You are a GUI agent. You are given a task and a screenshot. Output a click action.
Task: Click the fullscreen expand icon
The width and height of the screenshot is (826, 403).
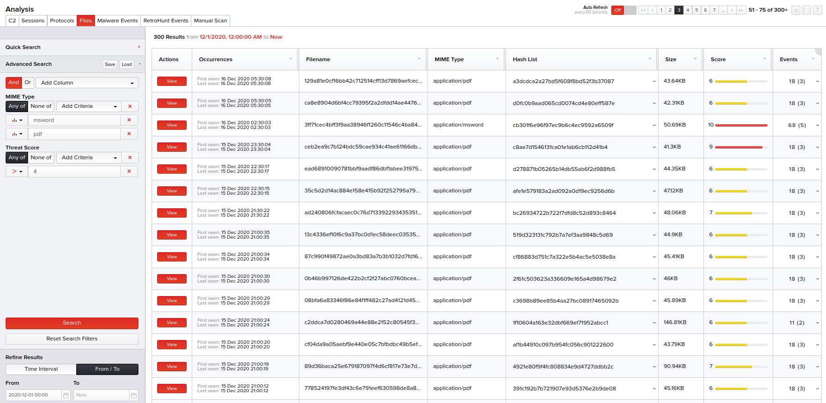[806, 10]
